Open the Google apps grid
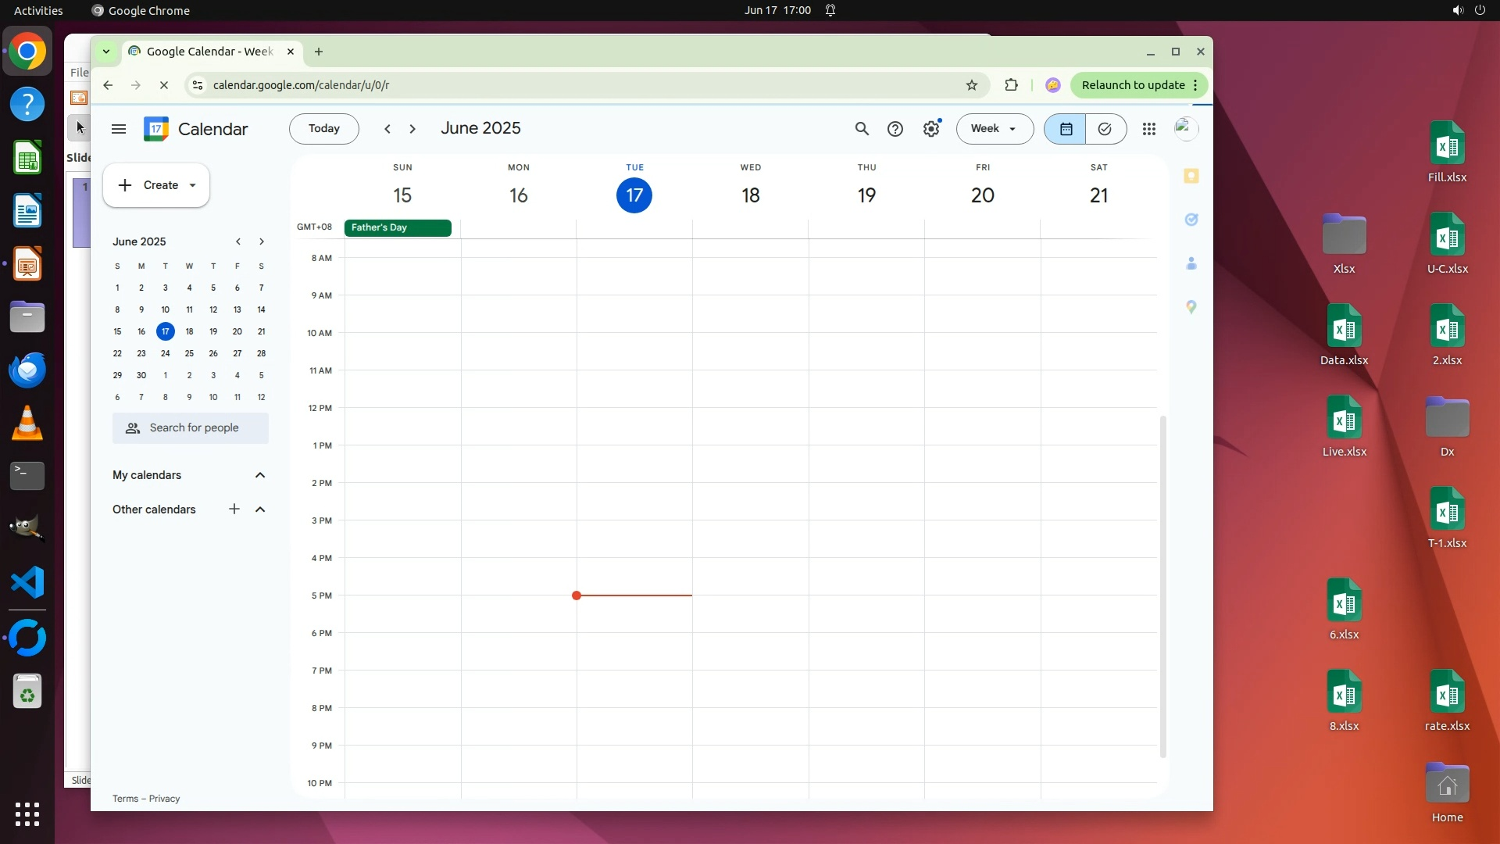 (1148, 129)
